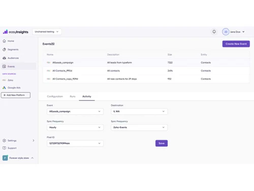Click the Size column header
Image resolution: width=254 pixels, height=191 pixels.
[x=170, y=54]
